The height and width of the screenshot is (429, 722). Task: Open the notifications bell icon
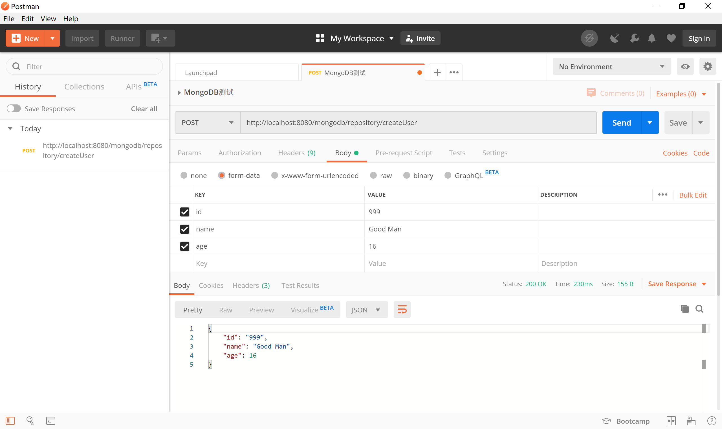tap(651, 38)
